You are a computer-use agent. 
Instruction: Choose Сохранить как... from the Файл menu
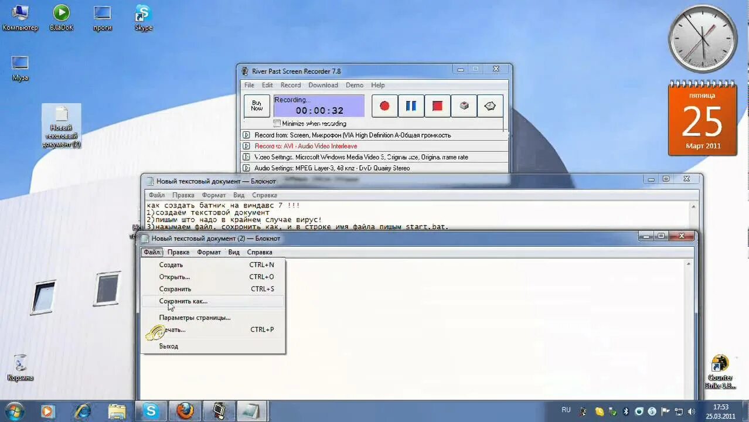[x=213, y=301]
